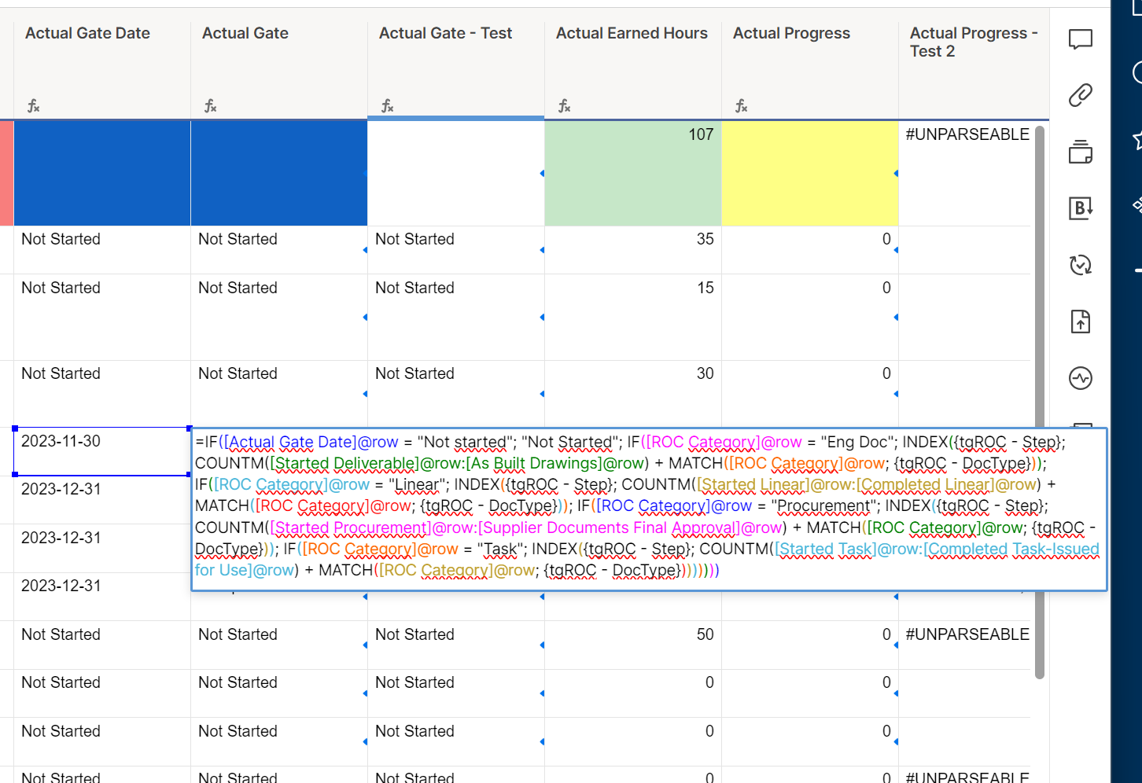Viewport: 1142px width, 783px height.
Task: Open the Update Requests panel
Action: click(x=1080, y=265)
